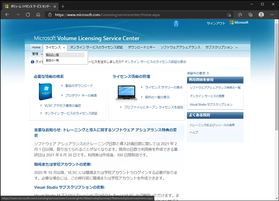Reload the page with the refresh icon
Image resolution: width=279 pixels, height=201 pixels.
point(28,15)
